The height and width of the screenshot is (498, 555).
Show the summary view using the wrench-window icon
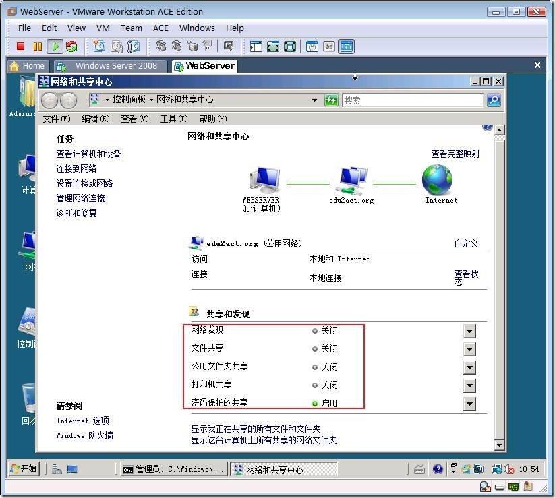coord(312,46)
